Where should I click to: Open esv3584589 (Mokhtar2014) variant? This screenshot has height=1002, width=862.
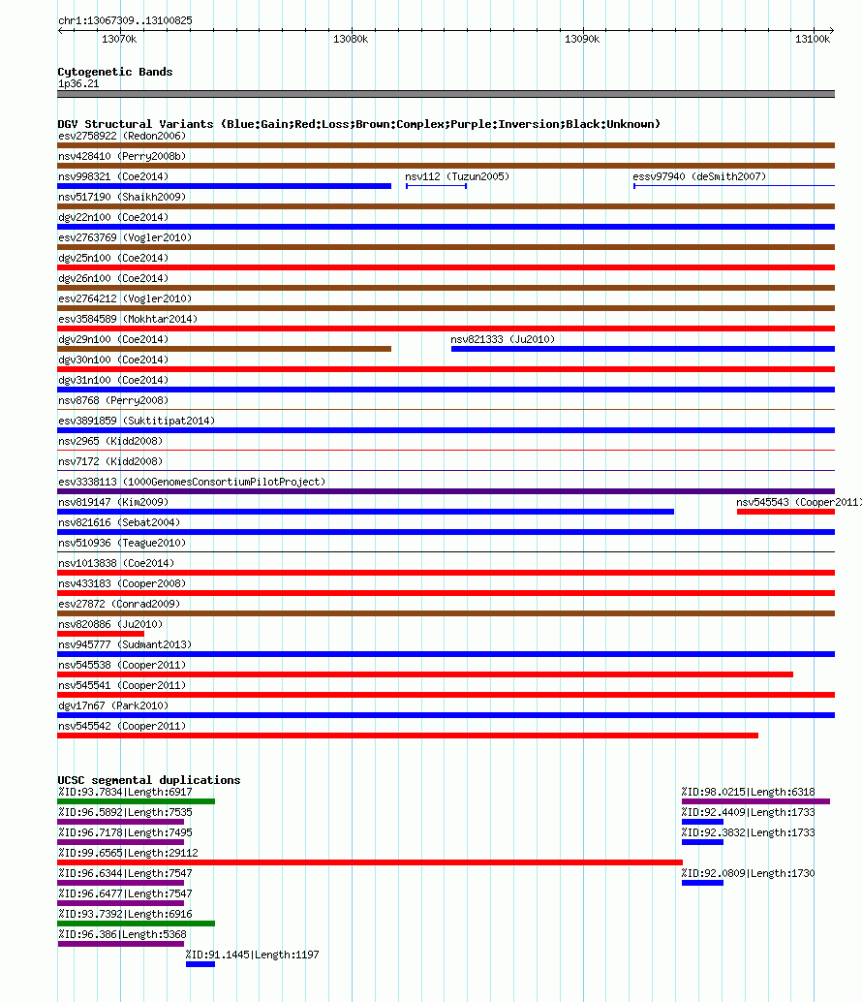click(128, 320)
